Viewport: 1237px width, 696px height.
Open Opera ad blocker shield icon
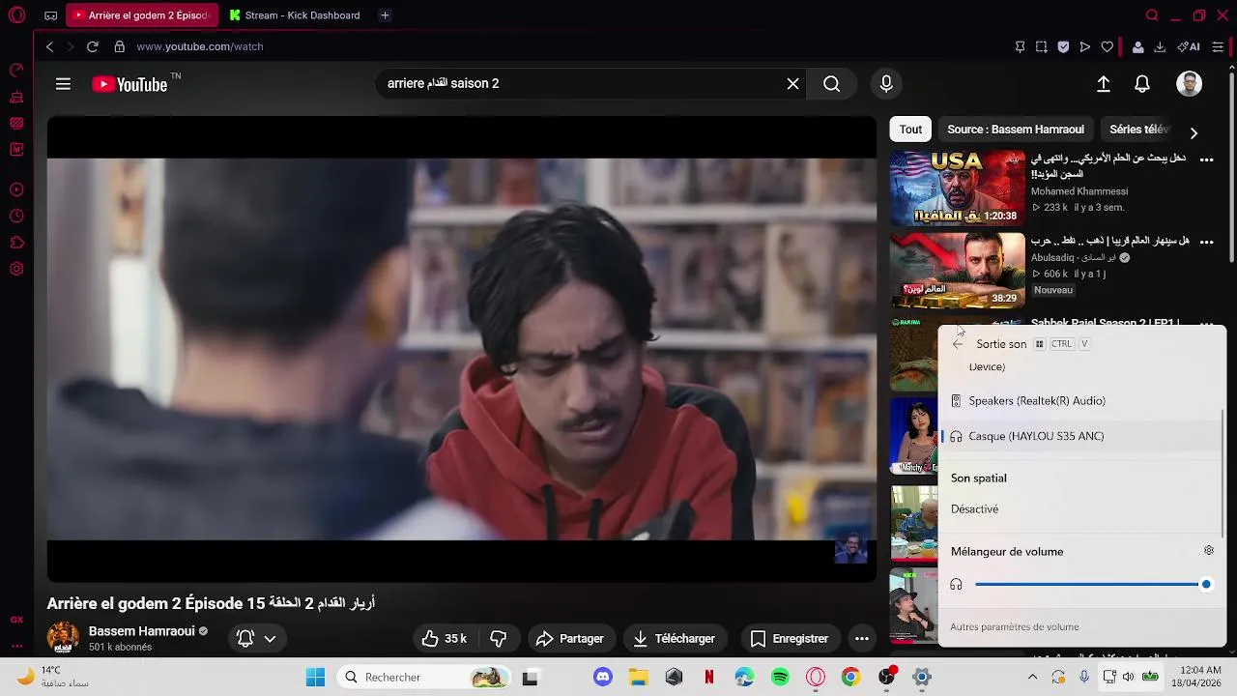[x=1063, y=46]
